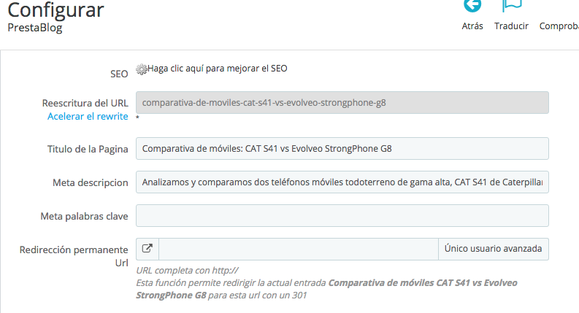Click the SEO gear icon

pos(142,69)
